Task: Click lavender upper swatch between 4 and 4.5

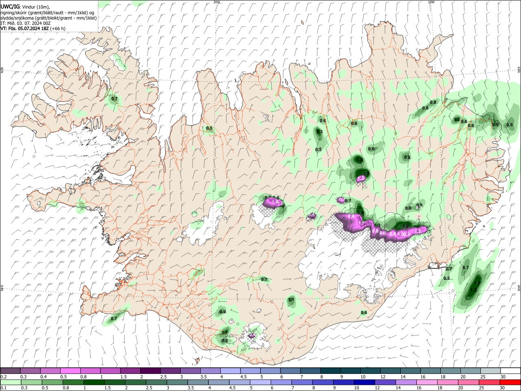Action: pos(230,371)
